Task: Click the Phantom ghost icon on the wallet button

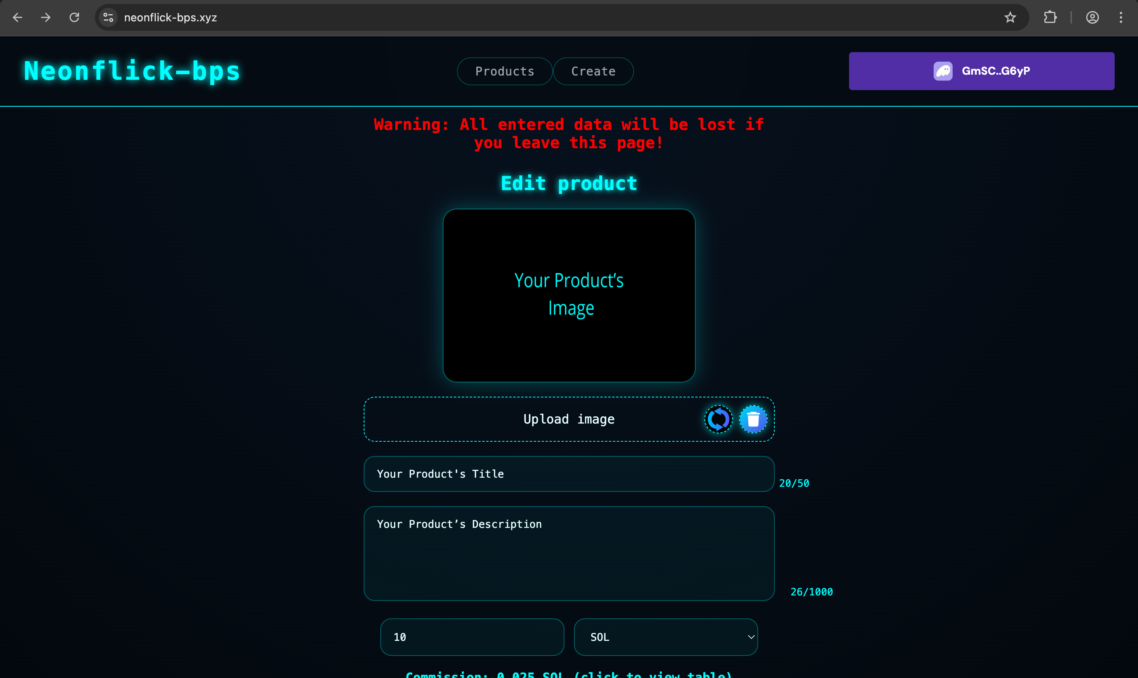Action: pyautogui.click(x=942, y=71)
